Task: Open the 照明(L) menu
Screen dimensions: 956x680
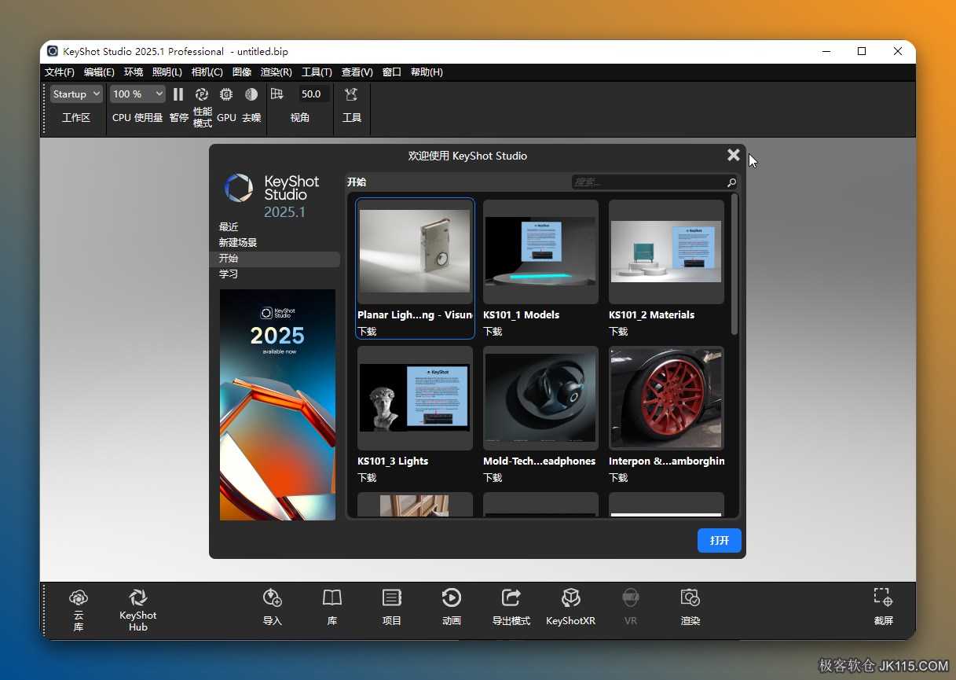Action: click(167, 72)
